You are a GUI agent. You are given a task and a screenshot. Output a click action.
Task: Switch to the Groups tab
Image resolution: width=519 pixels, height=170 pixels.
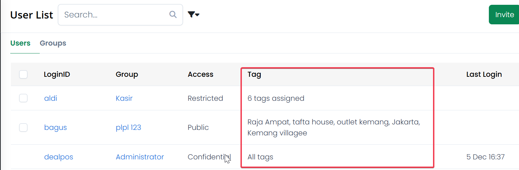tap(53, 43)
